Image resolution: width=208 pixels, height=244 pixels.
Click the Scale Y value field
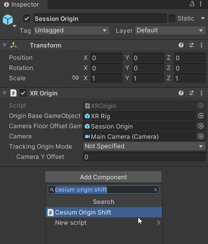click(148, 78)
